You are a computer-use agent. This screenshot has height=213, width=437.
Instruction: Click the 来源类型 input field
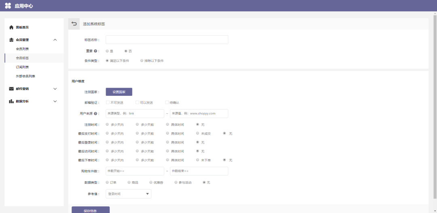click(135, 114)
